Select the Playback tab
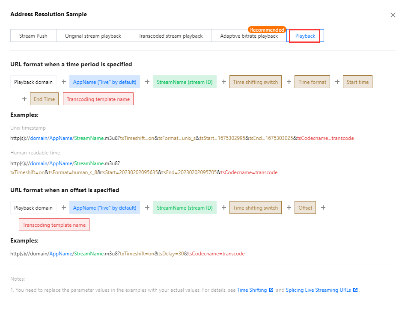Image resolution: width=405 pixels, height=317 pixels. click(x=305, y=36)
